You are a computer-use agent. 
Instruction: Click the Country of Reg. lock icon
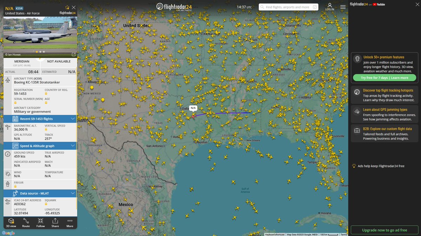46,94
